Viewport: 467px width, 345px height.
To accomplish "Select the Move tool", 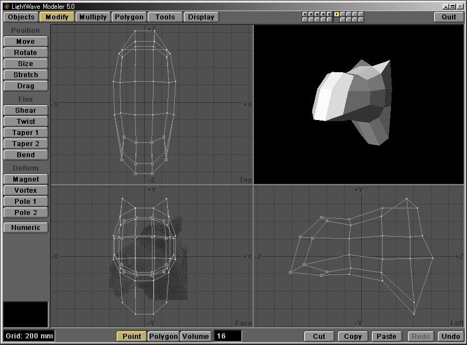I will [x=26, y=41].
